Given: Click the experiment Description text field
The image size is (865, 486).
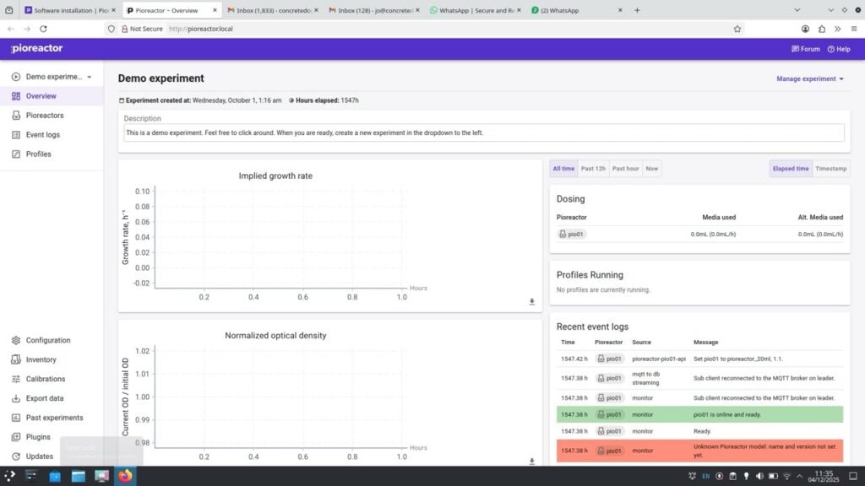Looking at the screenshot, I should coord(483,133).
